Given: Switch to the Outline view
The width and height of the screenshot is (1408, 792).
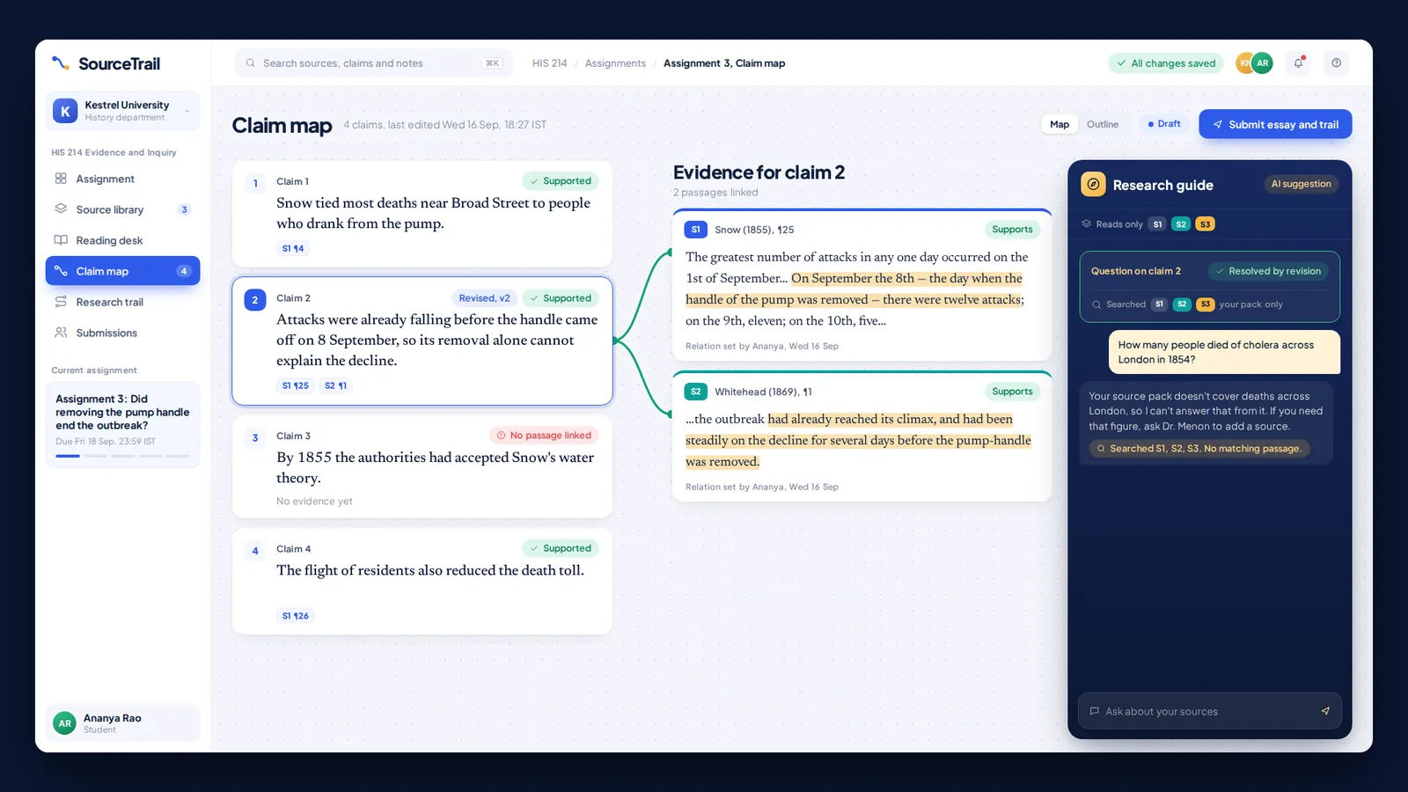Looking at the screenshot, I should (1103, 124).
